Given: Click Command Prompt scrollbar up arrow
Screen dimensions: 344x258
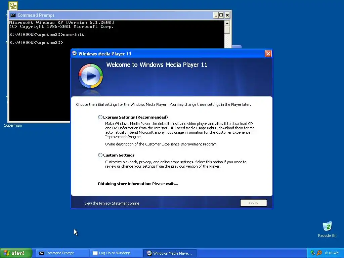Looking at the screenshot, I should click(227, 23).
